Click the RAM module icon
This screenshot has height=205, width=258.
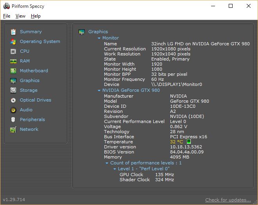point(13,61)
